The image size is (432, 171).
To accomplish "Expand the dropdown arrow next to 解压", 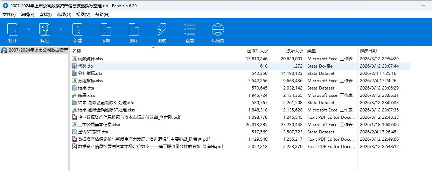I will [x=60, y=29].
